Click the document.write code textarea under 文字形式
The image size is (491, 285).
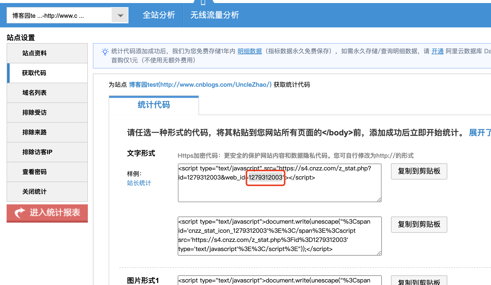tap(280, 236)
